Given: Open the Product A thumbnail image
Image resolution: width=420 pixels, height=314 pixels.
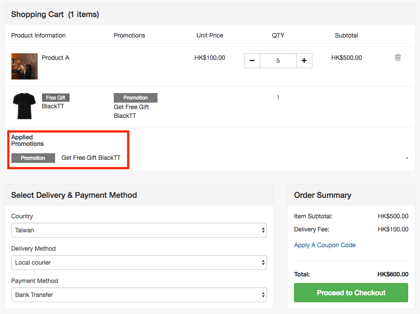Looking at the screenshot, I should (24, 66).
